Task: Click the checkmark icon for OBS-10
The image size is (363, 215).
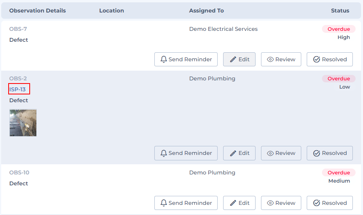Action: click(x=317, y=203)
